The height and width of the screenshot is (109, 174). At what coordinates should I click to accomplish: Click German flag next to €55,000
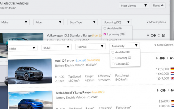(172, 69)
